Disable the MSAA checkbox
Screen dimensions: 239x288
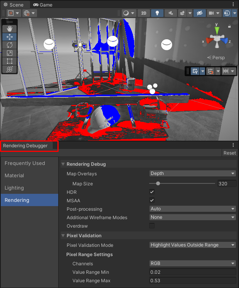(x=152, y=200)
